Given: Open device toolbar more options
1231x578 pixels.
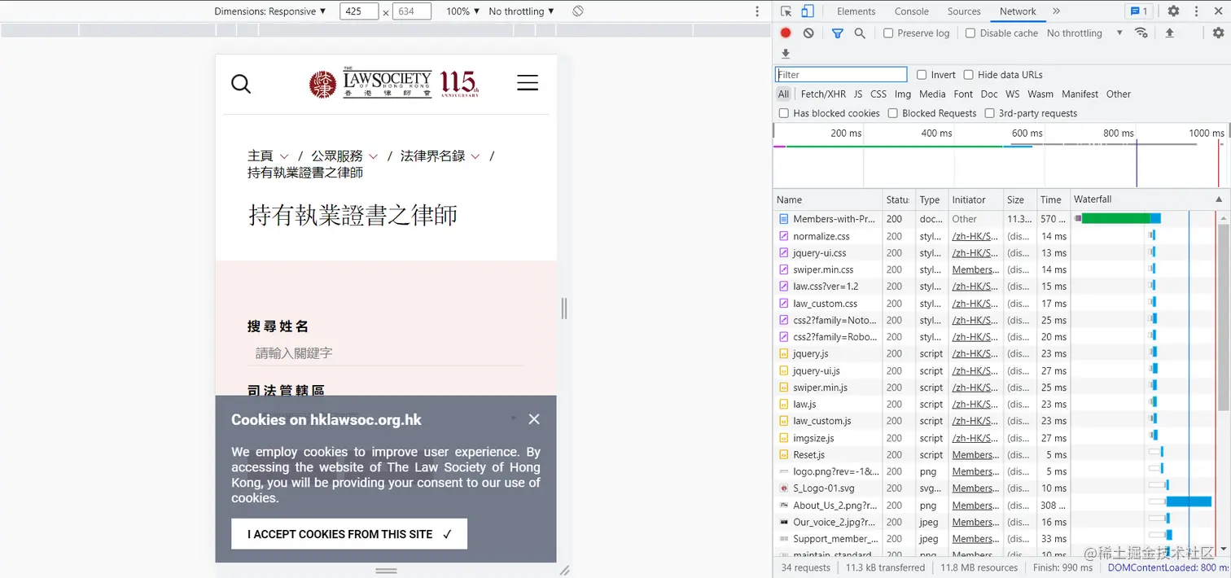Looking at the screenshot, I should click(x=757, y=11).
